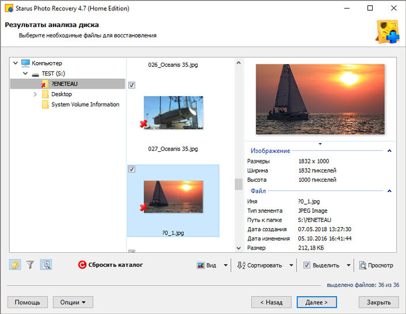Click the 027_Oceanis 35.jpg filename
406x314 pixels.
tap(173, 149)
